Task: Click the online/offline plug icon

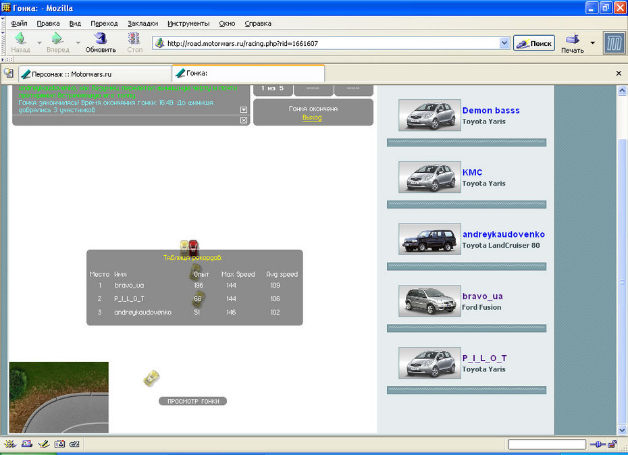Action: tap(597, 444)
